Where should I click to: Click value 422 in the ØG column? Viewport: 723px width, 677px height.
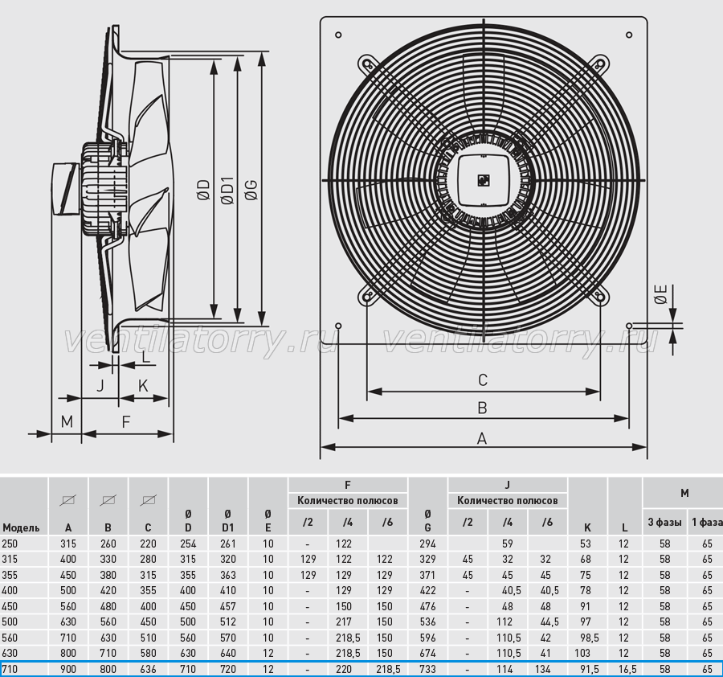427,590
